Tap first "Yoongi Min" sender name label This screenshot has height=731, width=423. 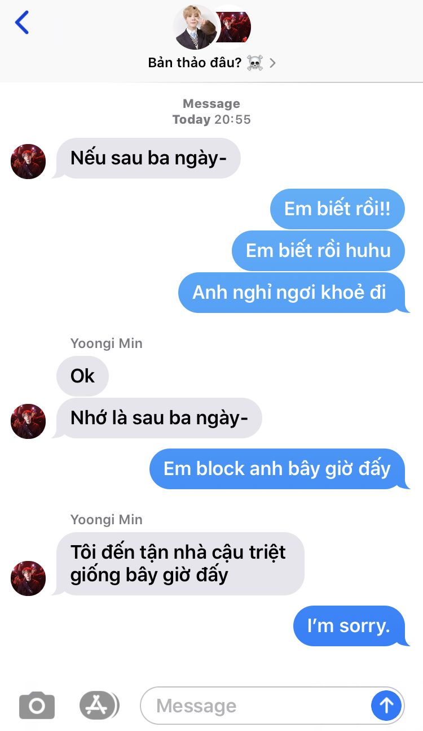point(107,343)
